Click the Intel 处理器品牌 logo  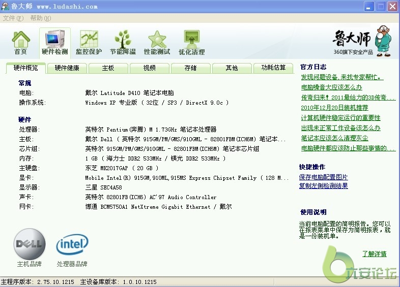pos(72,244)
